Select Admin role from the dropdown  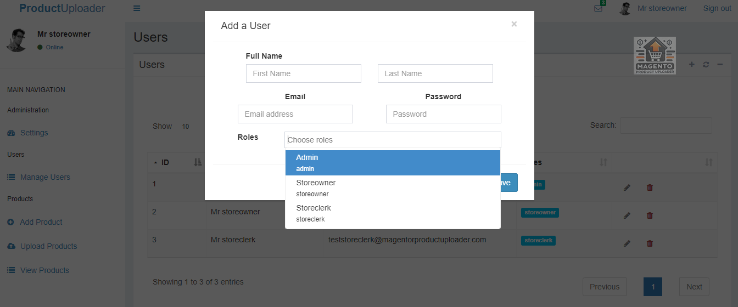(393, 162)
